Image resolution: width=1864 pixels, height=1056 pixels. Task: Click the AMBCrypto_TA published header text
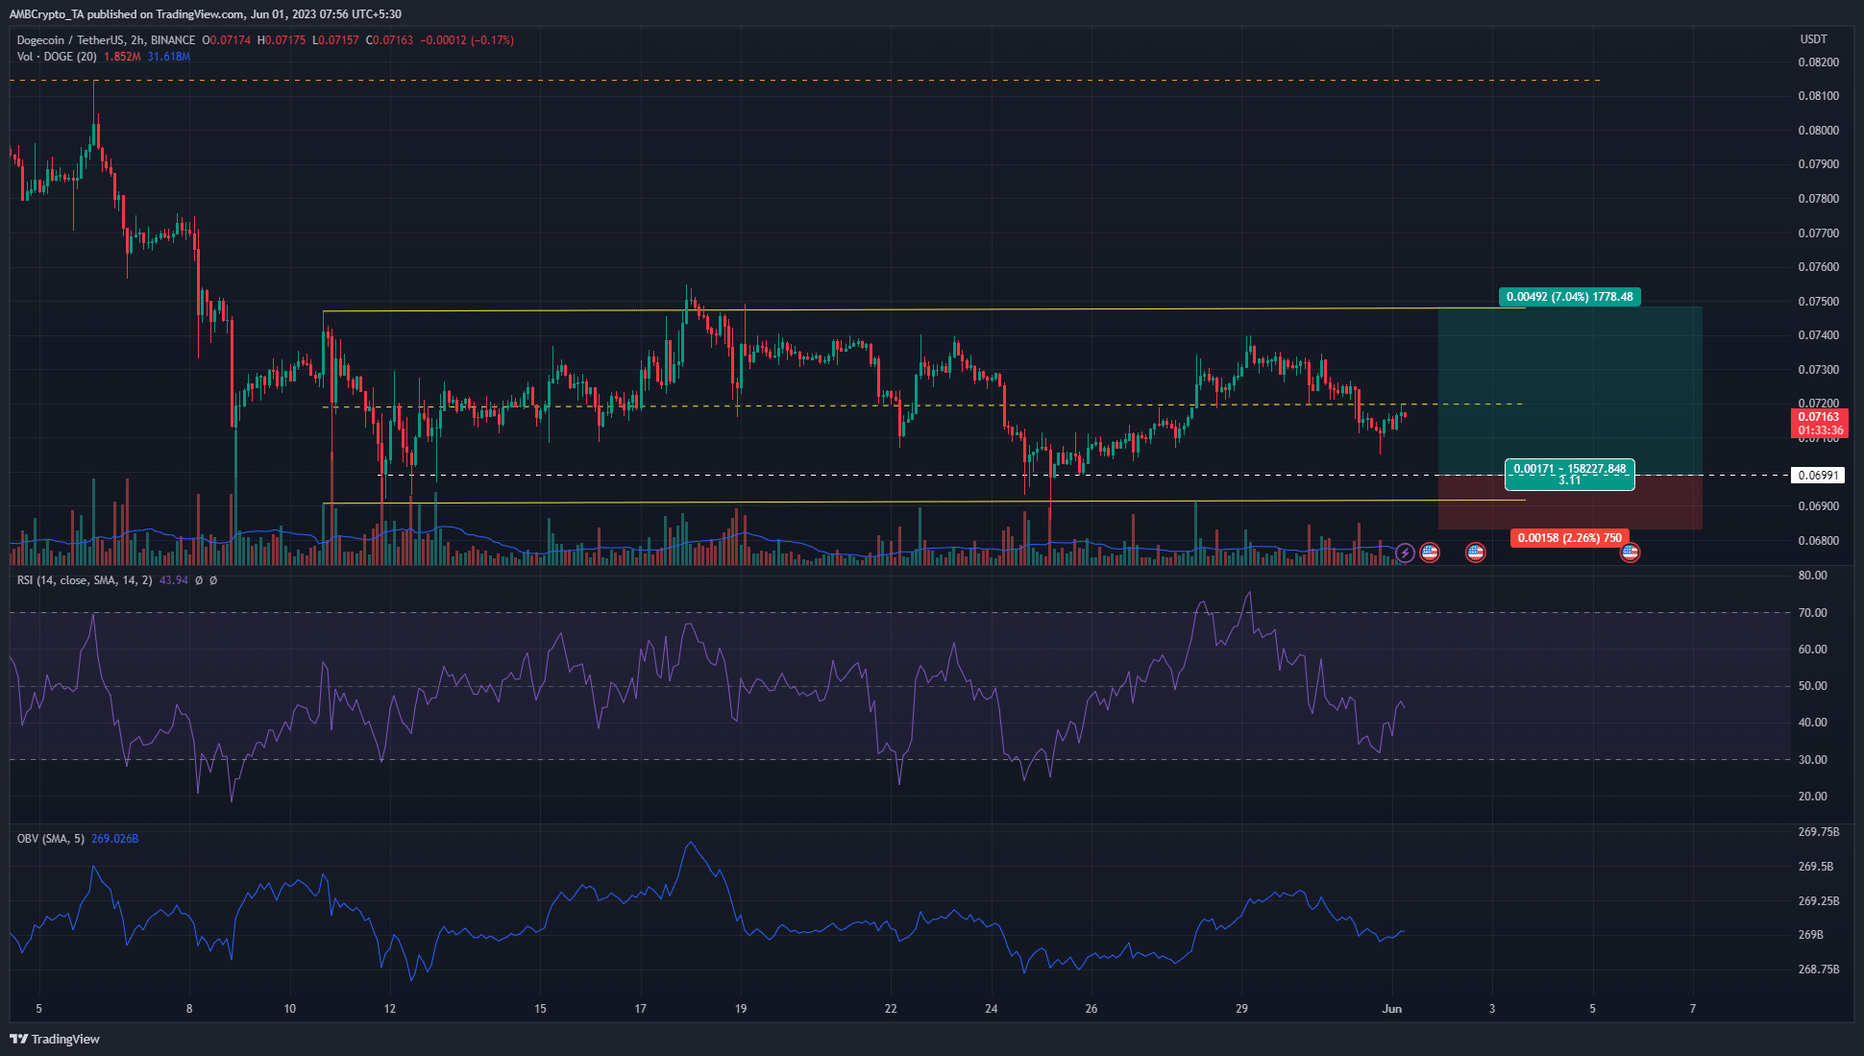206,14
